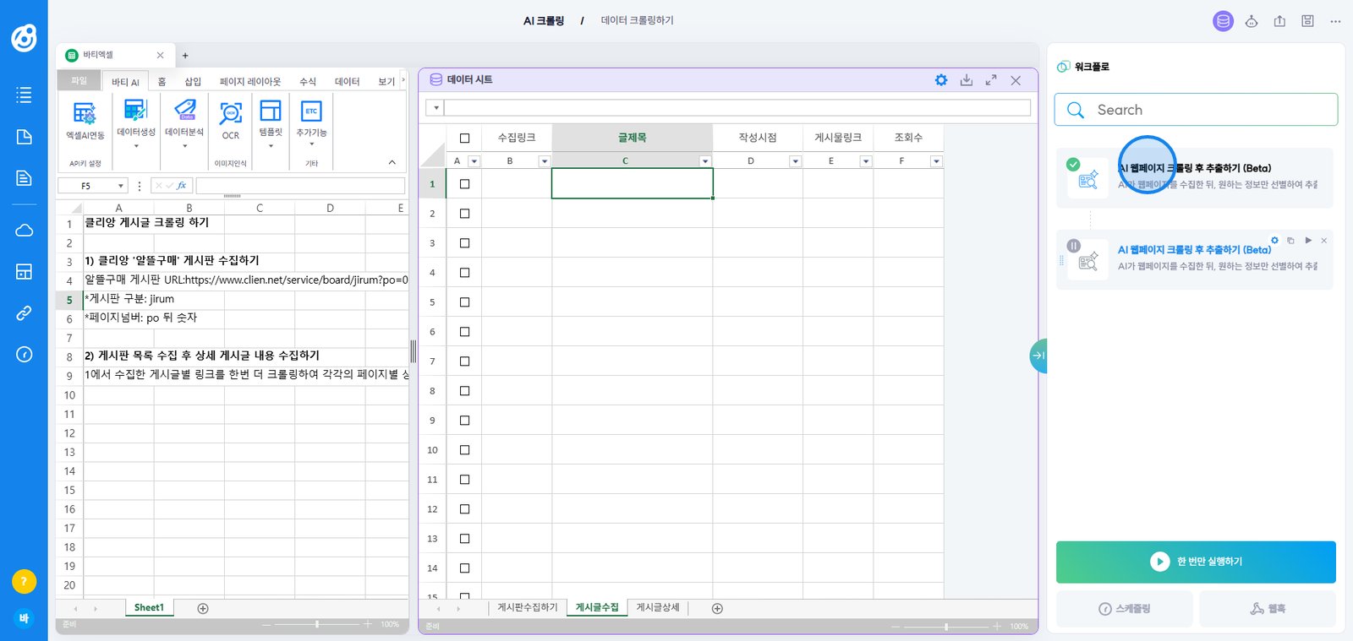Open the 바티 AI ribbon tab
This screenshot has height=641, width=1353.
(125, 82)
